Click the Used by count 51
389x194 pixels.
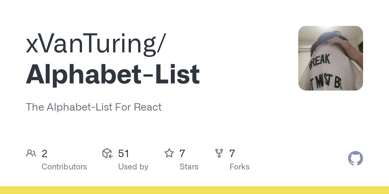point(124,153)
